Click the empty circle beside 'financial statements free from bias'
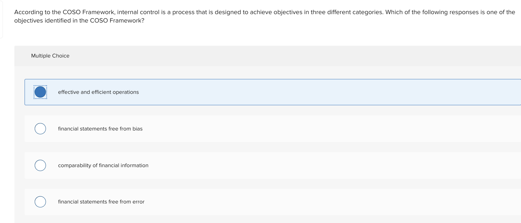The height and width of the screenshot is (223, 521). coord(40,128)
